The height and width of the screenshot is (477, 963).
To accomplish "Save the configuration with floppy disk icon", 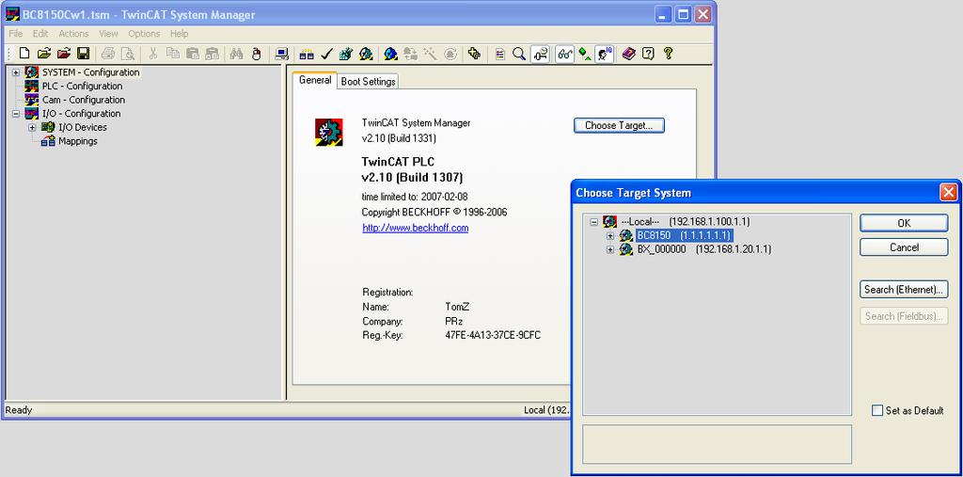I will [84, 54].
